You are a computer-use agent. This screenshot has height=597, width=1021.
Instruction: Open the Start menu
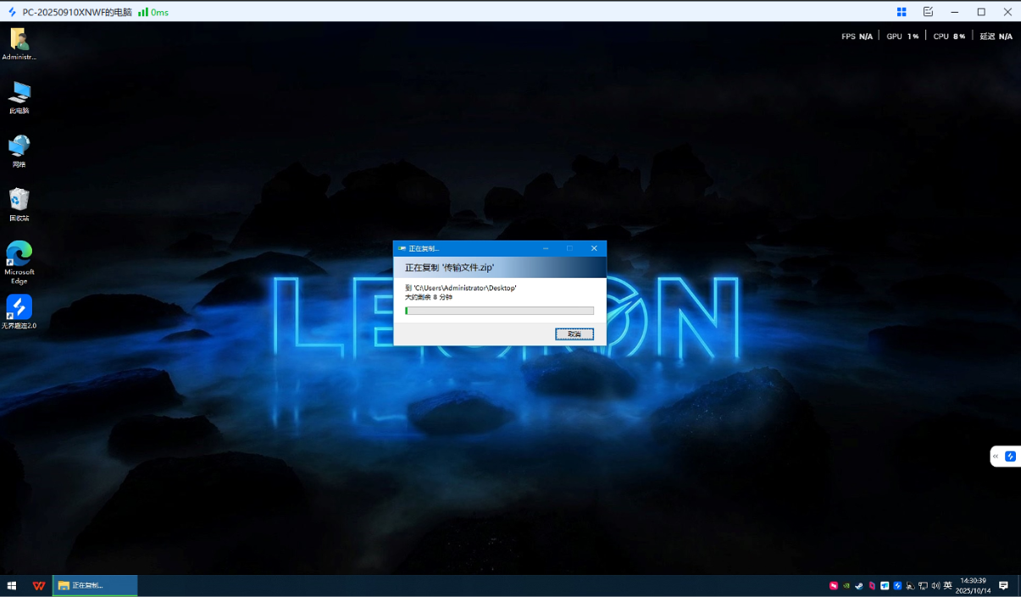(12, 585)
